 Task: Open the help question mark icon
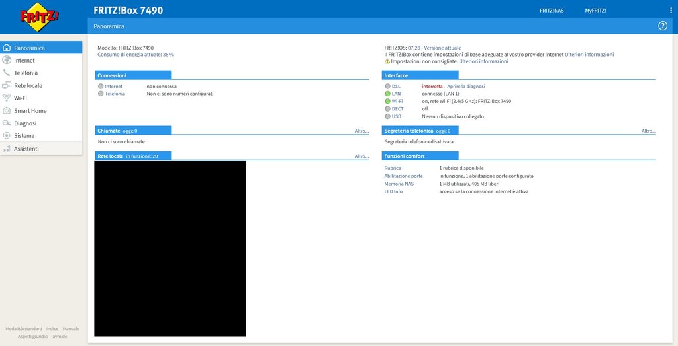tap(662, 26)
